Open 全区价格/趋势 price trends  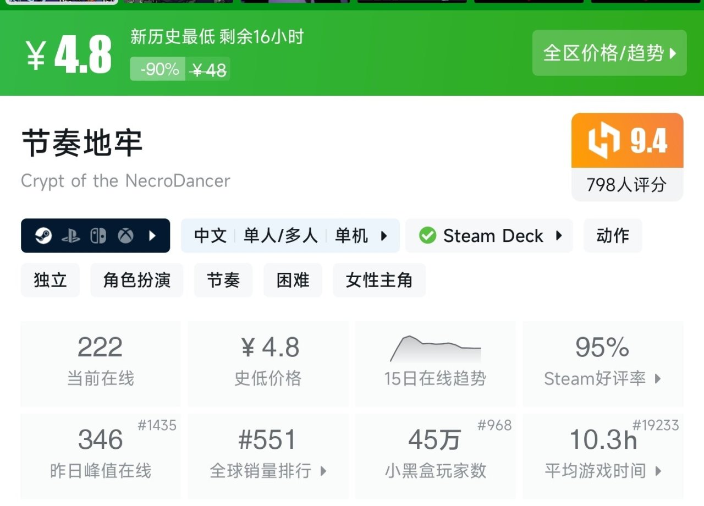tap(609, 53)
